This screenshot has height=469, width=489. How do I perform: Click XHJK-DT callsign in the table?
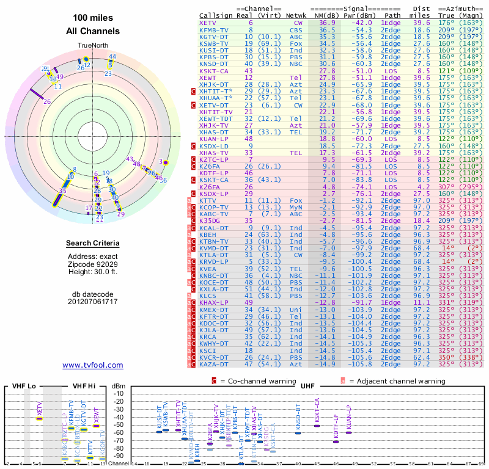click(214, 85)
